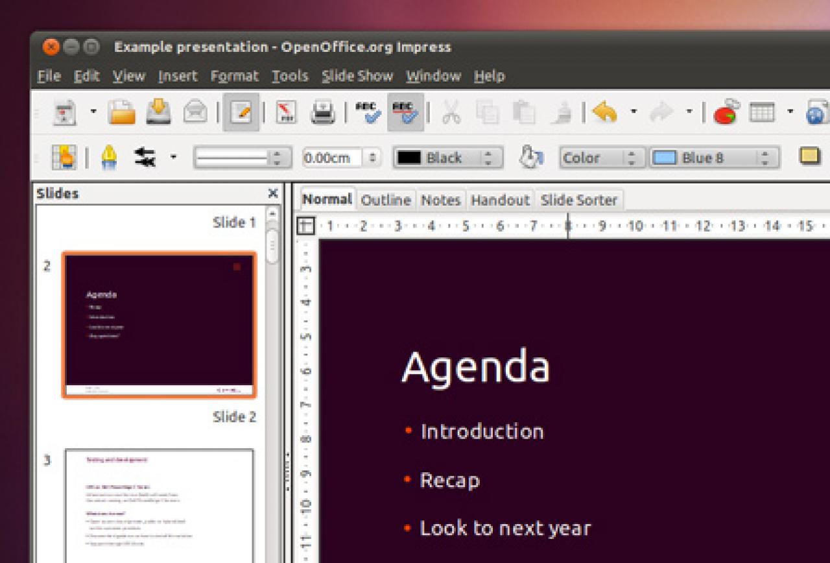The height and width of the screenshot is (563, 830).
Task: Click the Open folder icon
Action: point(122,112)
